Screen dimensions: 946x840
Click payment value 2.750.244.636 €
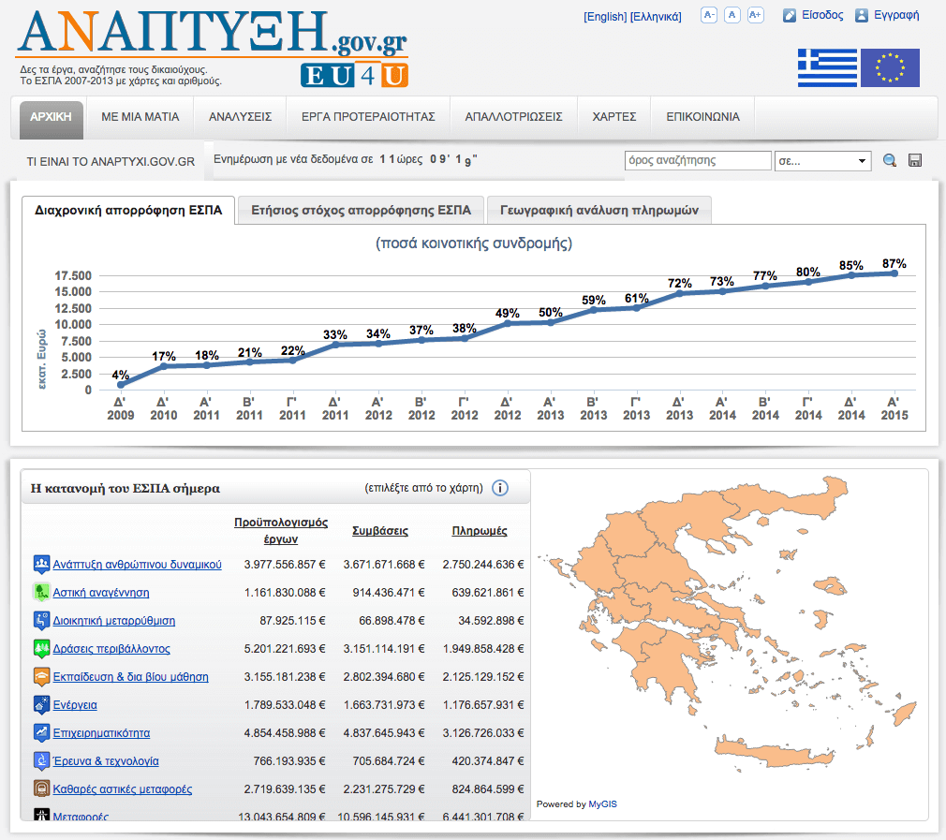tap(483, 565)
